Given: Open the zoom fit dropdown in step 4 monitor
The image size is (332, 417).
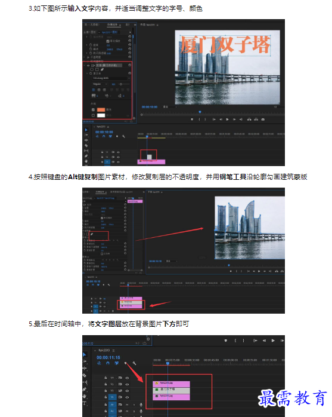Looking at the screenshot, I should [172, 261].
